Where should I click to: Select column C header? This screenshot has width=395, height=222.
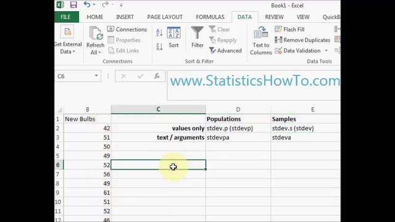(158, 110)
